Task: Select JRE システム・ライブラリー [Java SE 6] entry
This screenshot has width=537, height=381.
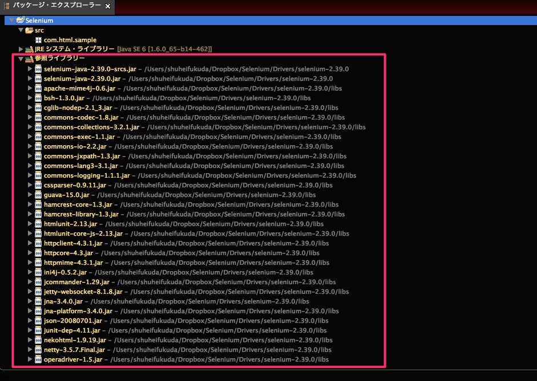Action: (123, 49)
